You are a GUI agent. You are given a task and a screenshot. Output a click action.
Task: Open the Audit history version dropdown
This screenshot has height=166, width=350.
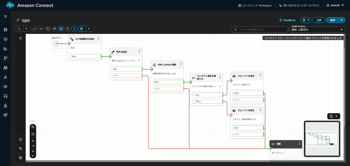coord(317,29)
